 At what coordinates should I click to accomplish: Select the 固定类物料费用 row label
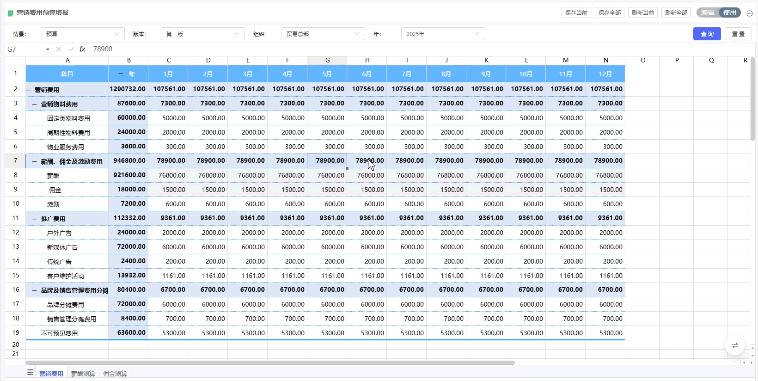[68, 118]
